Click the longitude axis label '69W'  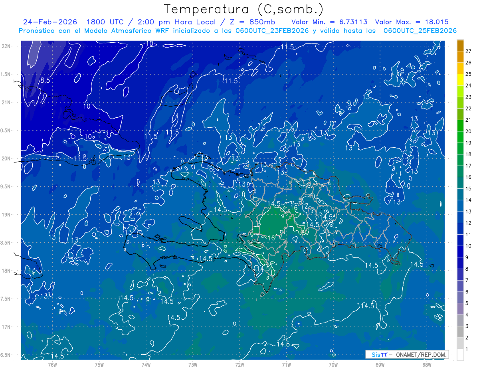380,364
